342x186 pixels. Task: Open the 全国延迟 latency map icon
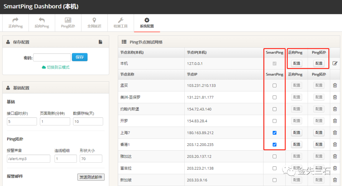94,22
